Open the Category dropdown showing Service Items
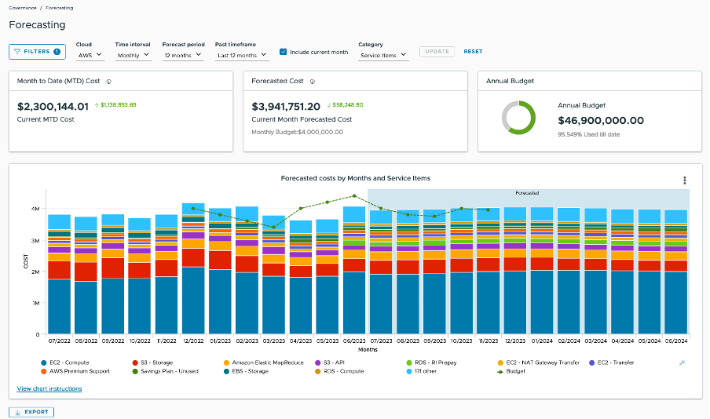The width and height of the screenshot is (710, 419). pyautogui.click(x=382, y=56)
